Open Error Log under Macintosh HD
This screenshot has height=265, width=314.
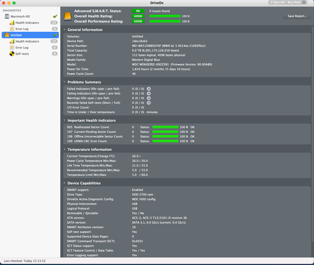coord(22,29)
